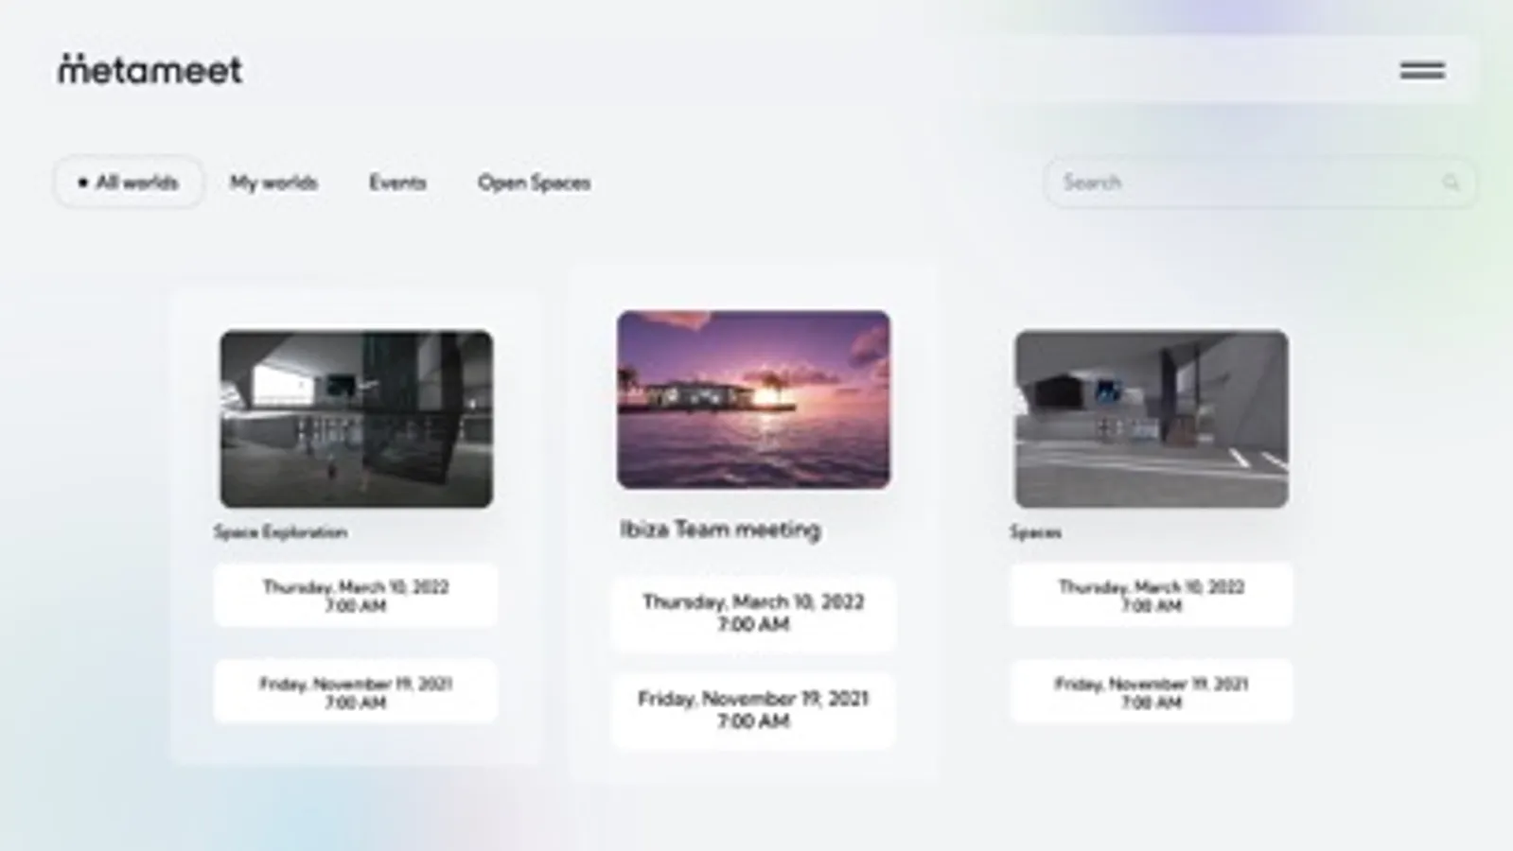Open the hamburger menu icon
The image size is (1513, 851).
click(1422, 70)
